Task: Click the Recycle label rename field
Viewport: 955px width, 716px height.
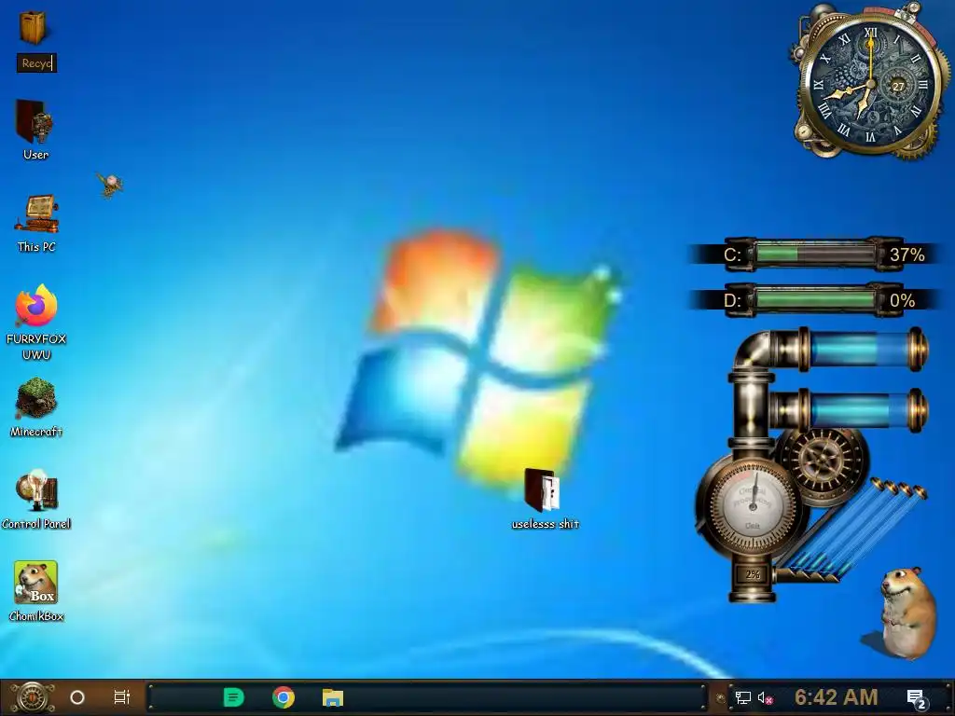Action: [x=36, y=62]
